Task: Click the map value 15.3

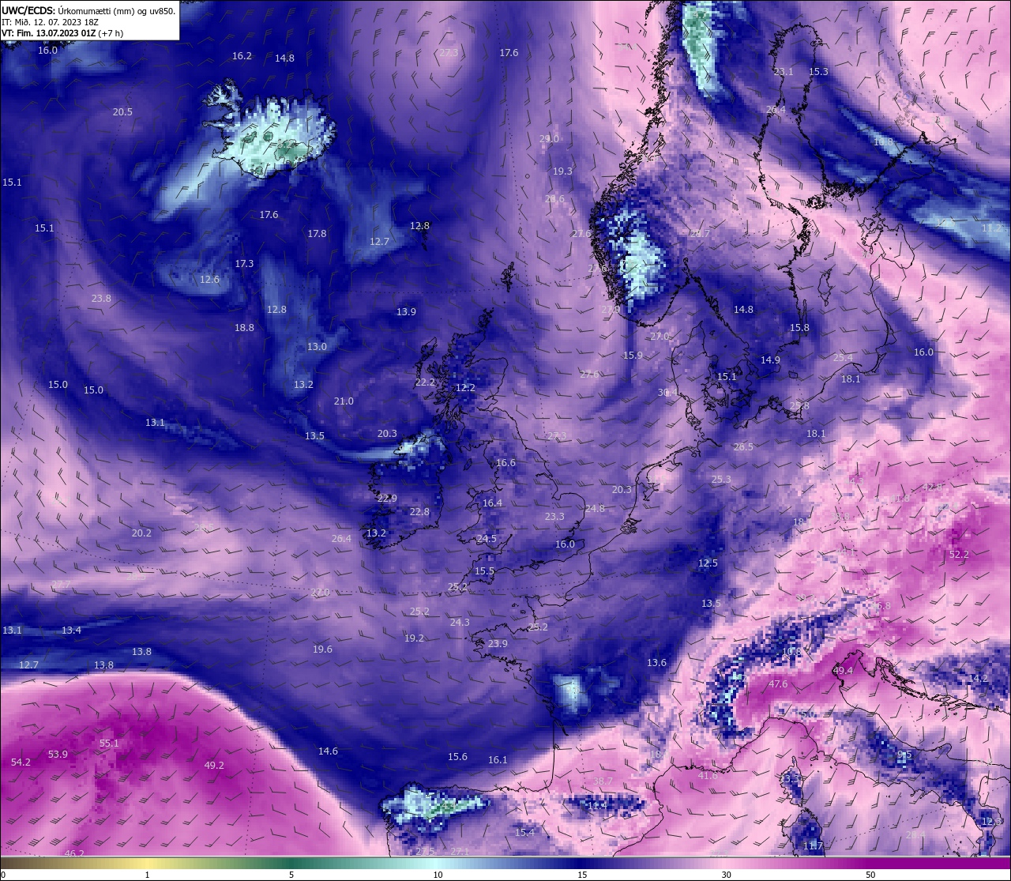Action: point(818,72)
